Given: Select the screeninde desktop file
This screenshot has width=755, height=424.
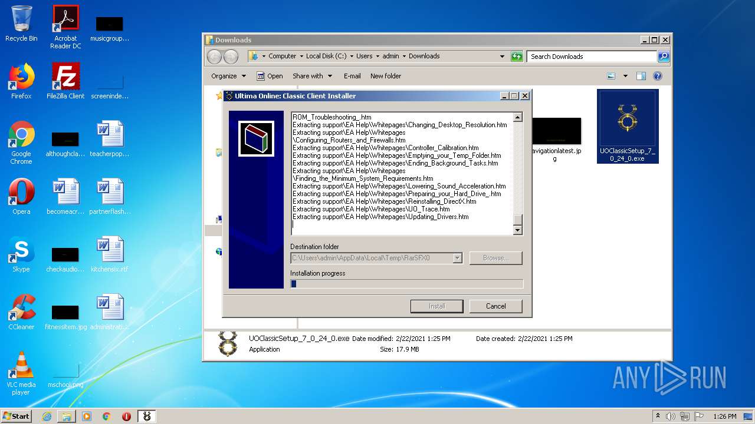Looking at the screenshot, I should [110, 86].
